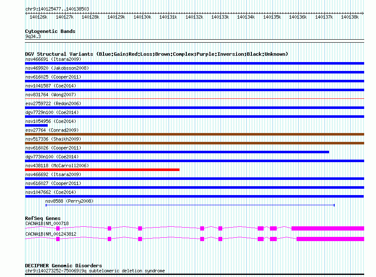Click the large last exon of CACNA1B NM_000718
The height and width of the screenshot is (277, 376).
click(x=328, y=228)
